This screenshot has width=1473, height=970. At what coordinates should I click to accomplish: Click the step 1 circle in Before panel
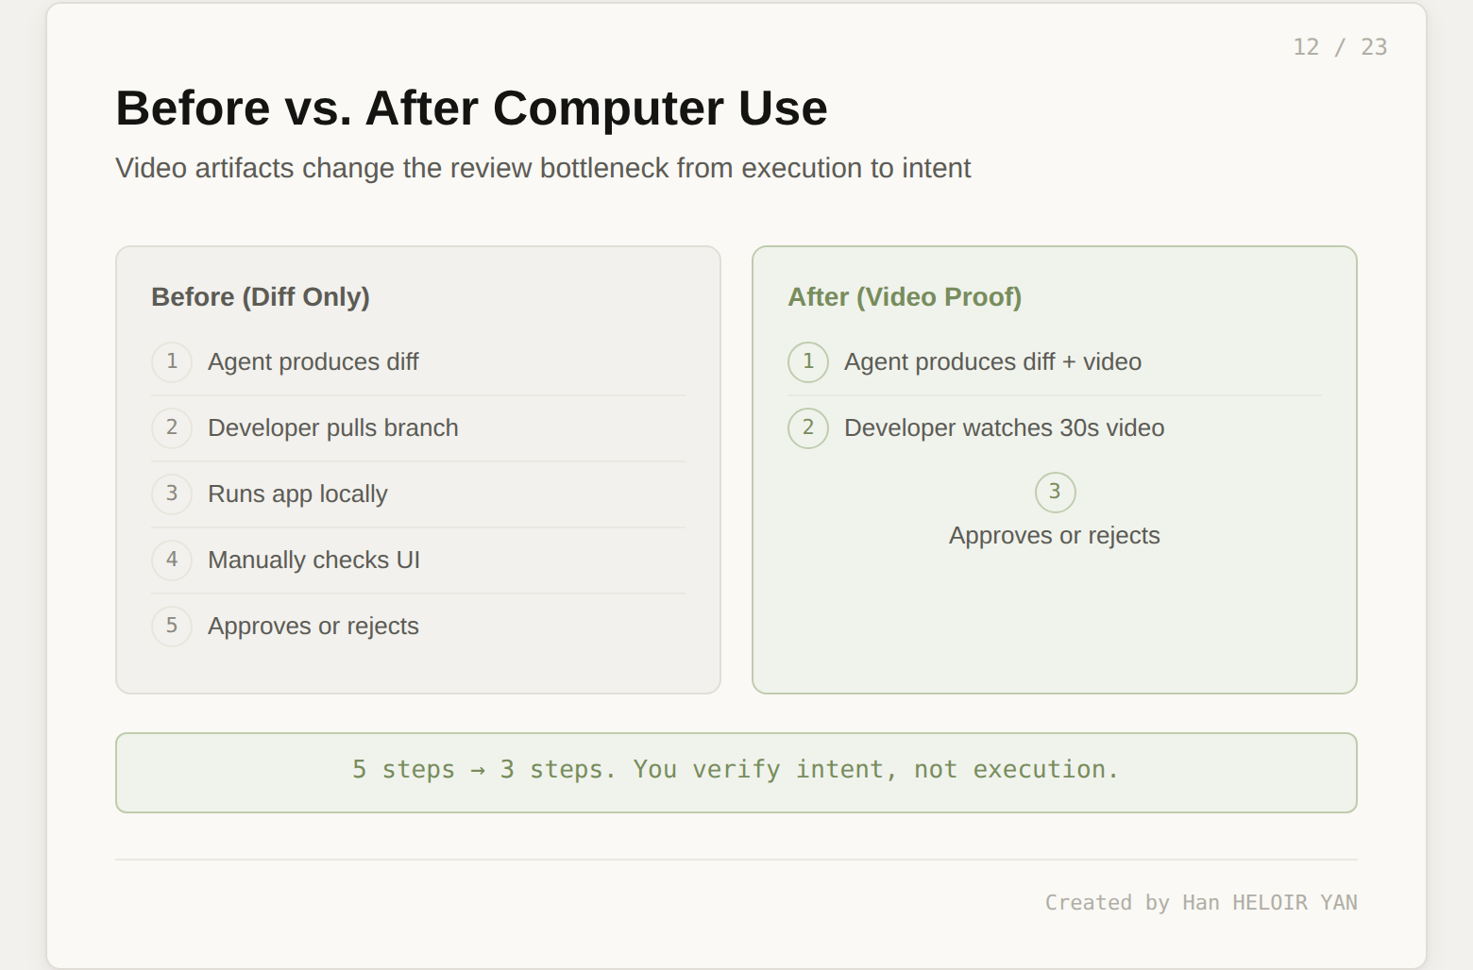(172, 362)
